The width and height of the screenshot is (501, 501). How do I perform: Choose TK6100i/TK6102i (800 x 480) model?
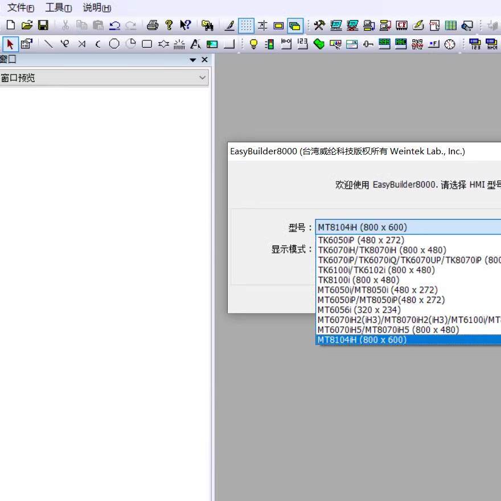(408, 270)
